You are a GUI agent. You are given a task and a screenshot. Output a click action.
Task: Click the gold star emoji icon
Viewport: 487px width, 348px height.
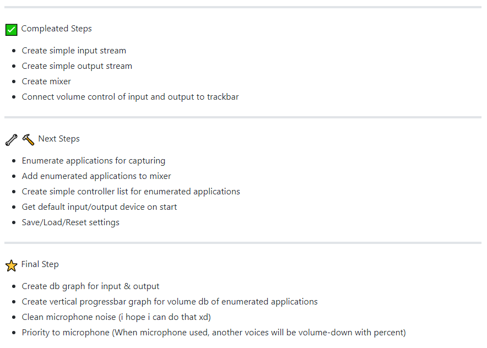pyautogui.click(x=12, y=266)
